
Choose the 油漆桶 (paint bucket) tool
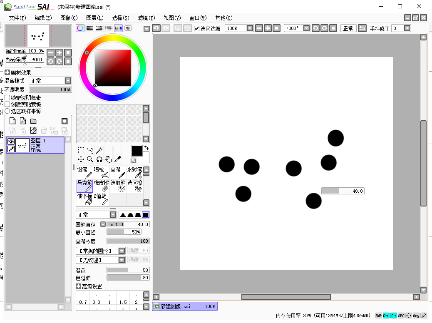(x=84, y=199)
